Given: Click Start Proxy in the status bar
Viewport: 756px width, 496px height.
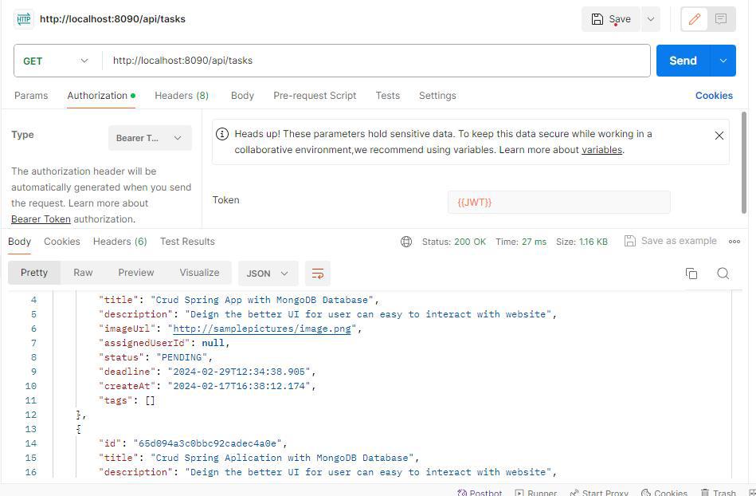Looking at the screenshot, I should click(599, 492).
